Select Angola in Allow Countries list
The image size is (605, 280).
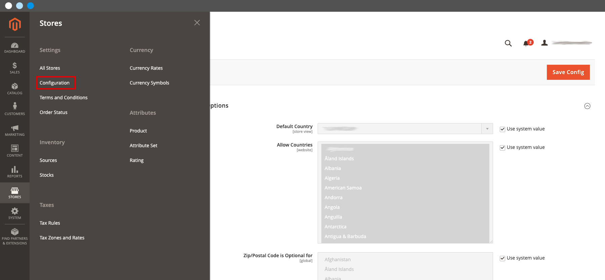click(x=405, y=207)
